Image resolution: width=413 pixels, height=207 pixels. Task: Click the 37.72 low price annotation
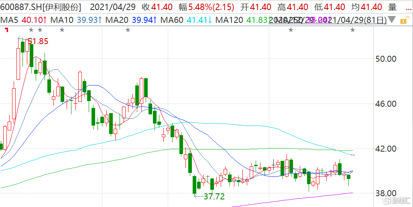coord(214,197)
